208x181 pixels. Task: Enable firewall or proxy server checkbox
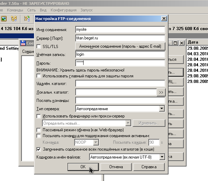38,116
